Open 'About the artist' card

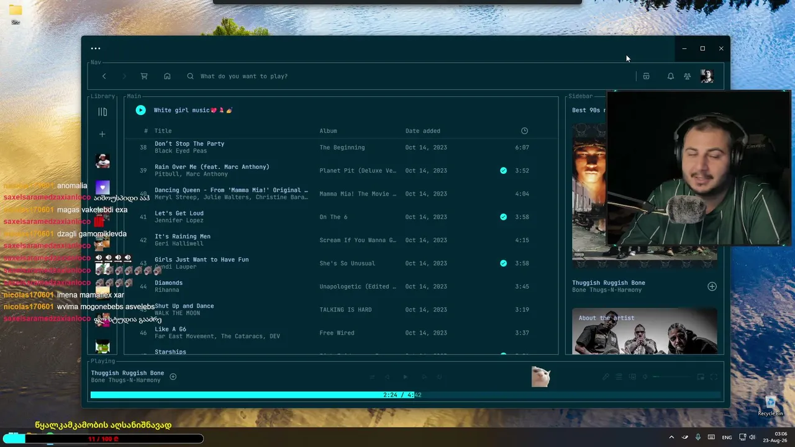pos(645,331)
